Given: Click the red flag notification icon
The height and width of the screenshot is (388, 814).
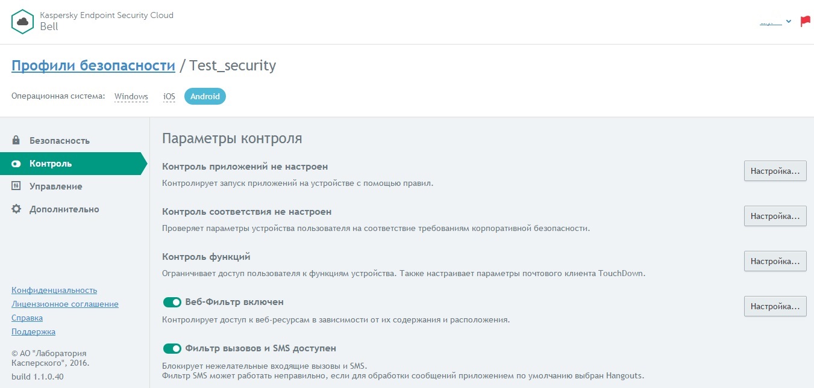Looking at the screenshot, I should click(x=805, y=22).
